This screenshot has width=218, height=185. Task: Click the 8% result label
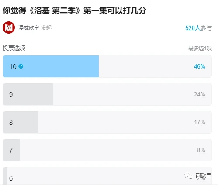click(201, 150)
